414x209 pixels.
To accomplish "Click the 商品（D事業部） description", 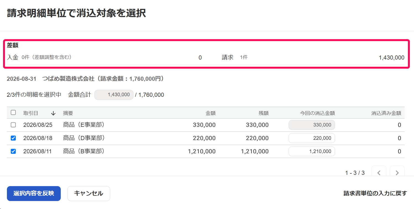I will click(84, 138).
